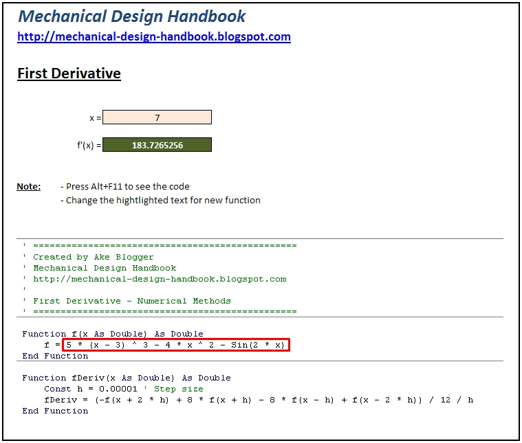Click the 'Function fDeriv(x As Double)' declaration line
Image resolution: width=522 pixels, height=443 pixels.
127,378
